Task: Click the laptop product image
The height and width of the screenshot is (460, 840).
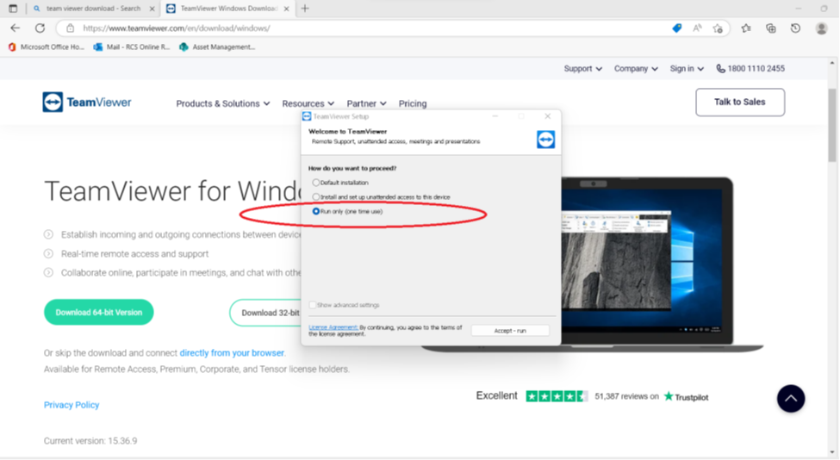Action: (647, 264)
